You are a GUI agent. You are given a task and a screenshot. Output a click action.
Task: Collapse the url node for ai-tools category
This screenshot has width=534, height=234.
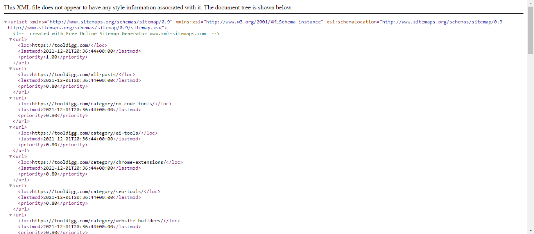[x=11, y=127]
